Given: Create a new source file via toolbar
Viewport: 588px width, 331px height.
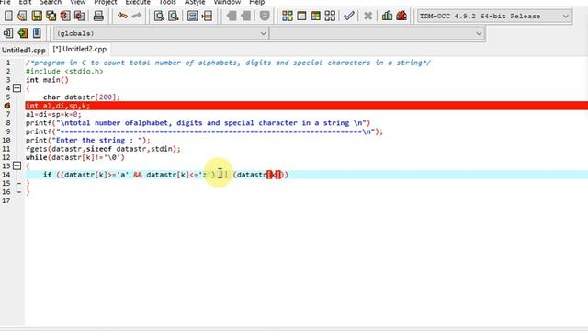Looking at the screenshot, I should click(8, 16).
